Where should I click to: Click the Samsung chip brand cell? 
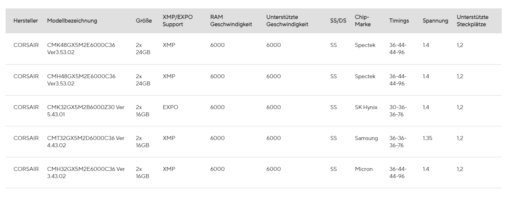pyautogui.click(x=366, y=138)
